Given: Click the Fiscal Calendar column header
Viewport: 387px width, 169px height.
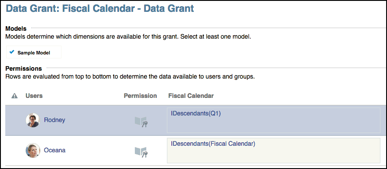Looking at the screenshot, I should [191, 96].
